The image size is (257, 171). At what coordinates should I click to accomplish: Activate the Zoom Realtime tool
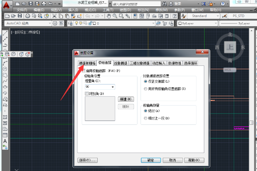click(x=115, y=16)
